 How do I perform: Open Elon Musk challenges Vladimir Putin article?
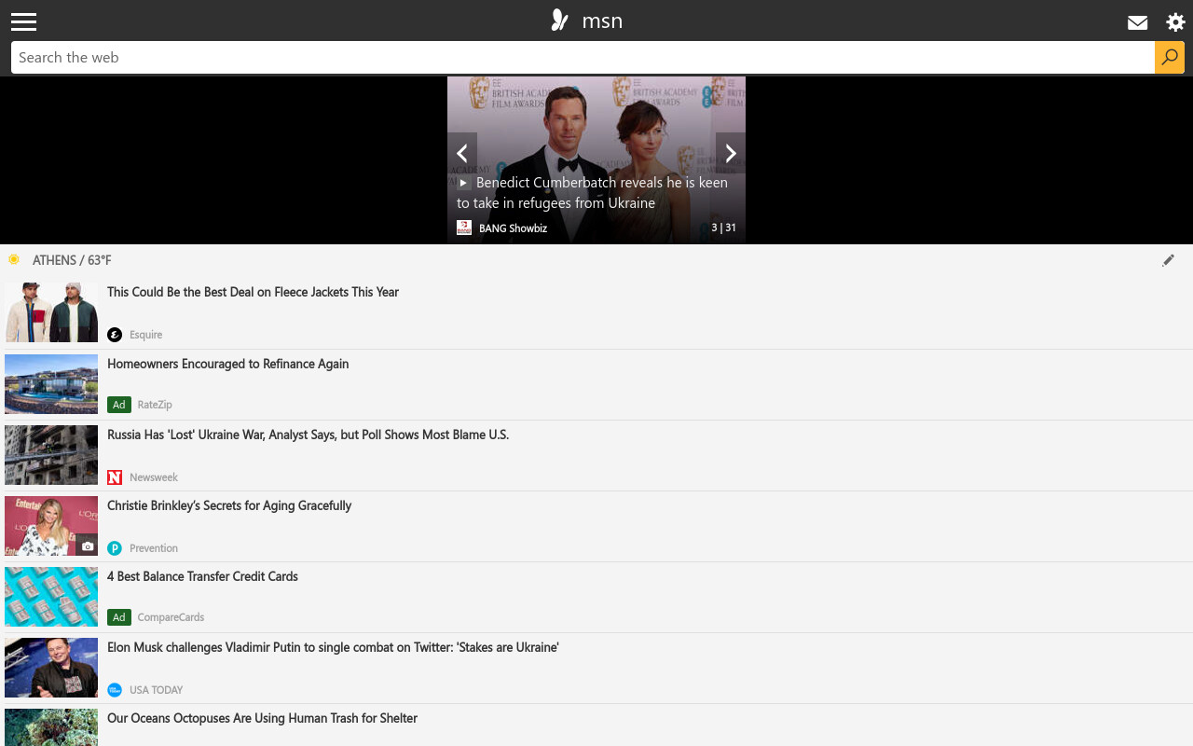click(x=333, y=647)
